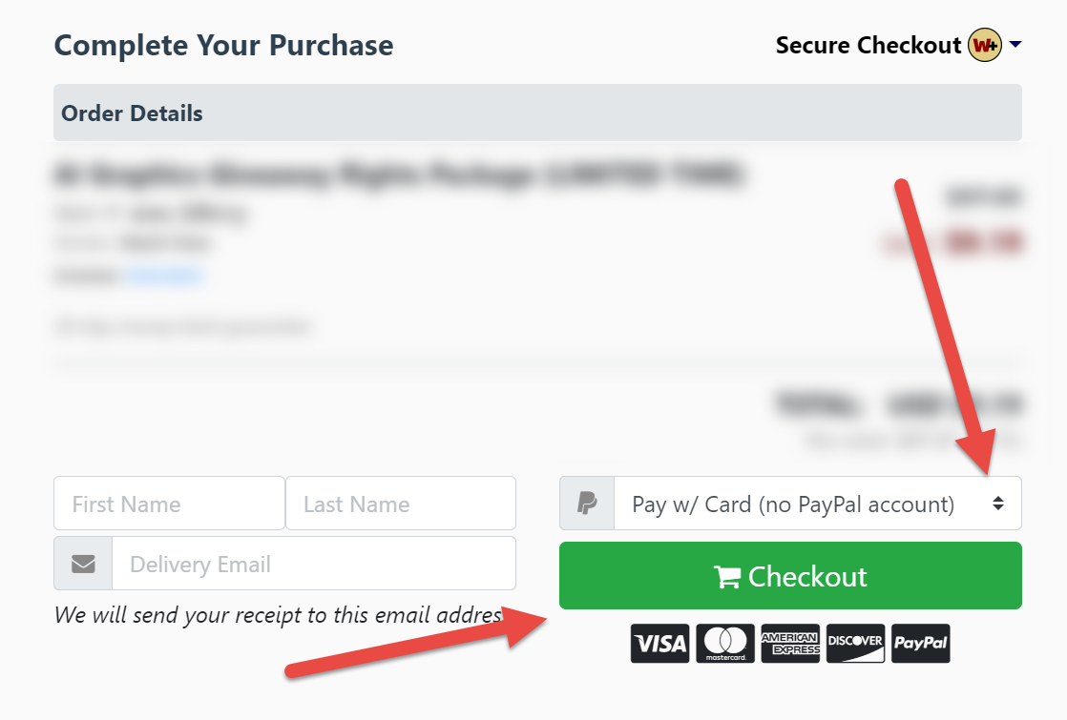
Task: Choose the Discover card logo
Action: click(x=855, y=644)
